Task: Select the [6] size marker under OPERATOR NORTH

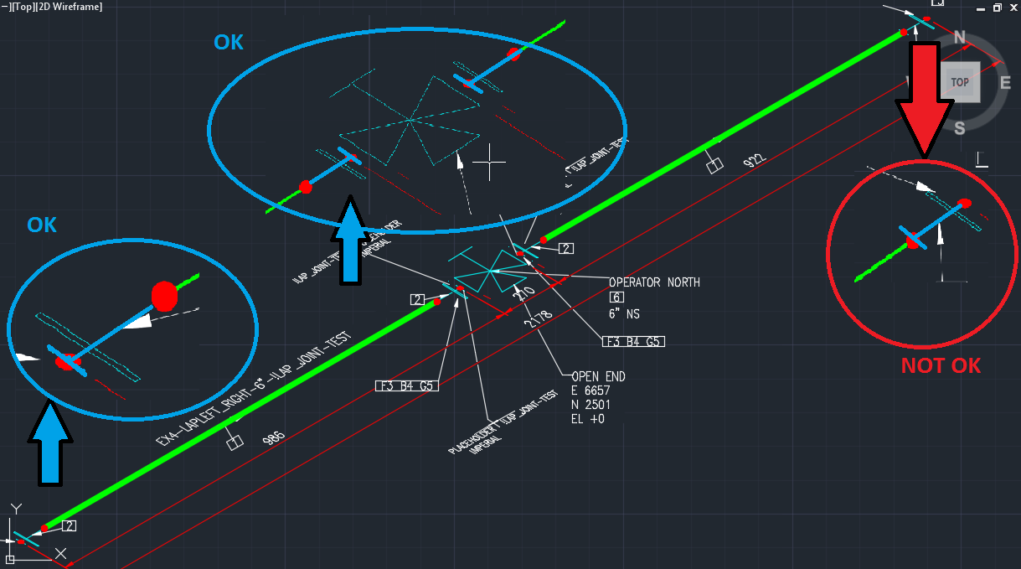Action: click(615, 297)
